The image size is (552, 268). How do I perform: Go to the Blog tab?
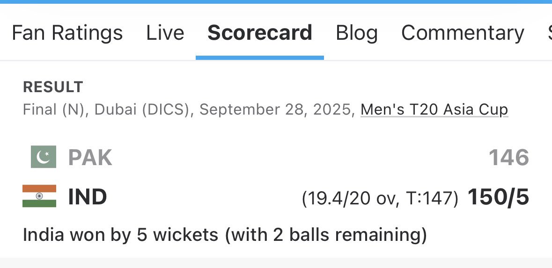click(x=357, y=33)
